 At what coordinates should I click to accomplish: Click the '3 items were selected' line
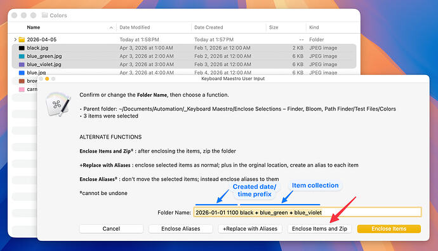pos(109,116)
